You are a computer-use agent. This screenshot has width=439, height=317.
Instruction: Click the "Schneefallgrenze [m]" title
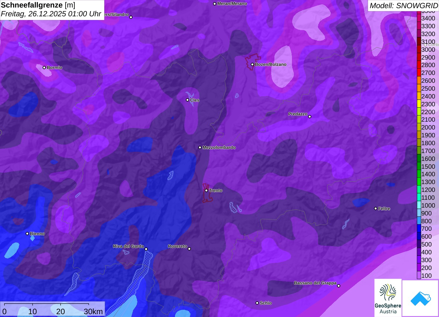click(x=38, y=5)
